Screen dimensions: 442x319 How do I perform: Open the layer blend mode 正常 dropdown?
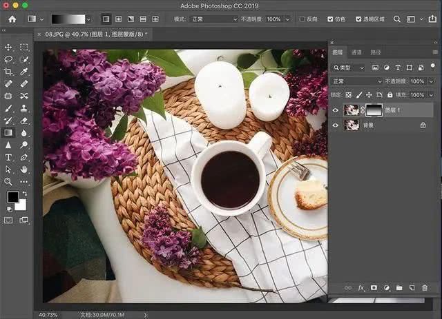coord(356,81)
